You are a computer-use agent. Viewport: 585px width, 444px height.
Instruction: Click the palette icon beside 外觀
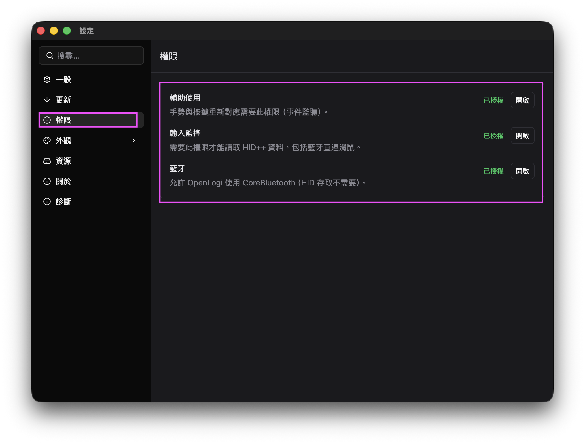47,140
